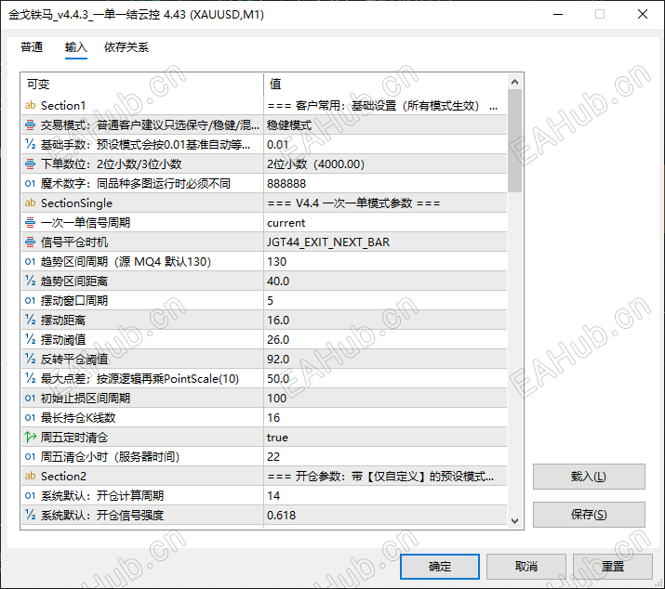
Task: Click the 重置 button
Action: click(613, 567)
